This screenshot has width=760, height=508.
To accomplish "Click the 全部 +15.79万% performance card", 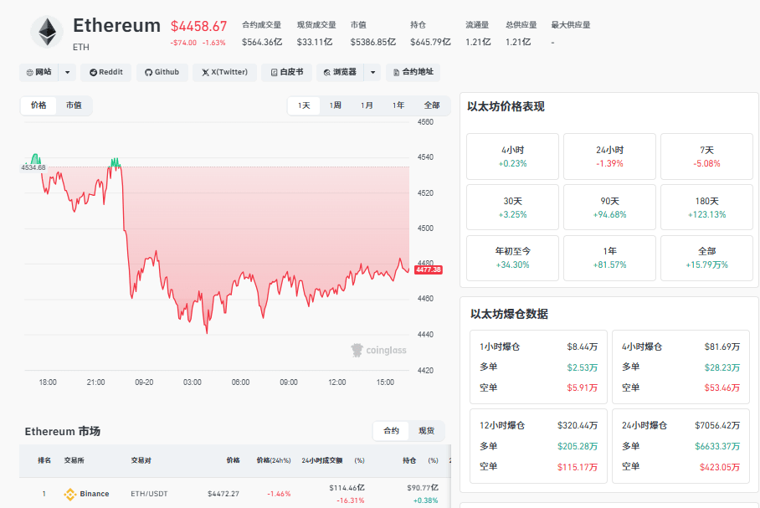I will coord(706,259).
